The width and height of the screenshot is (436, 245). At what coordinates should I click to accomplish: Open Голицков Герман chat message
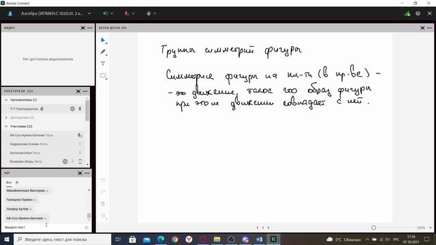21,199
